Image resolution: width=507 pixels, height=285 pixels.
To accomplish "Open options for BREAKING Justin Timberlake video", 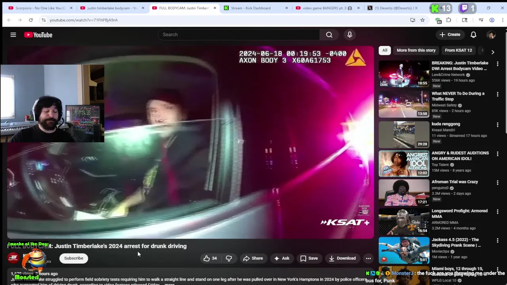I will pos(497,64).
